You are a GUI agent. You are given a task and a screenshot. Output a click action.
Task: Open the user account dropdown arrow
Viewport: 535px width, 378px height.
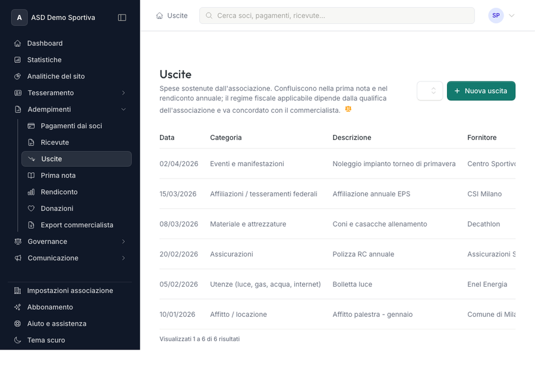click(511, 15)
